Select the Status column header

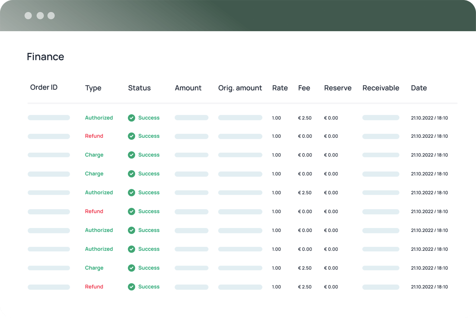click(x=139, y=88)
